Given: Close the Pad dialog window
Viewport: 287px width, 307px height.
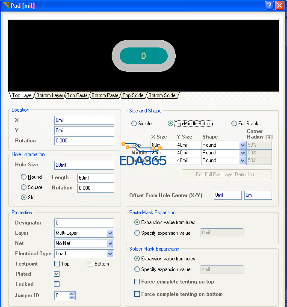Looking at the screenshot, I should (280, 6).
